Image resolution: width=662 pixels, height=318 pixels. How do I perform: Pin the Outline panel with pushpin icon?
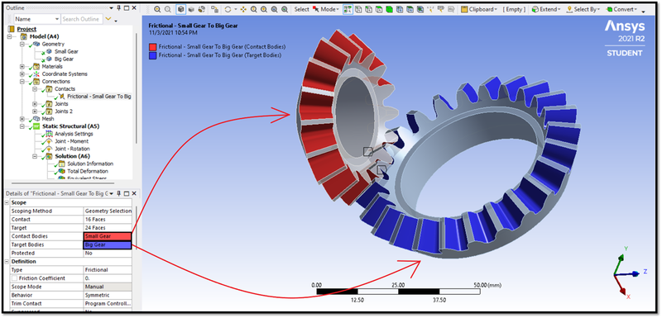118,8
